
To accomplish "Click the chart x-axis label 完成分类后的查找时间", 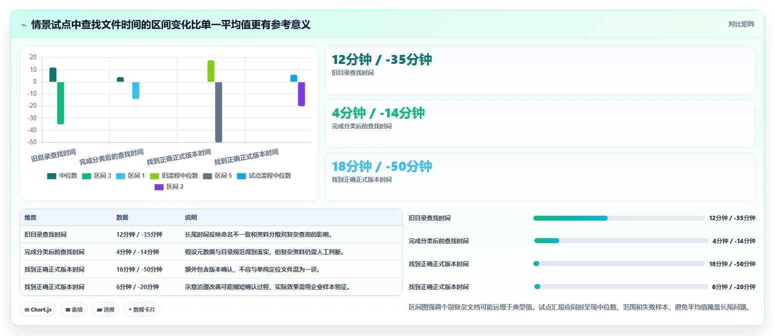I will (111, 157).
